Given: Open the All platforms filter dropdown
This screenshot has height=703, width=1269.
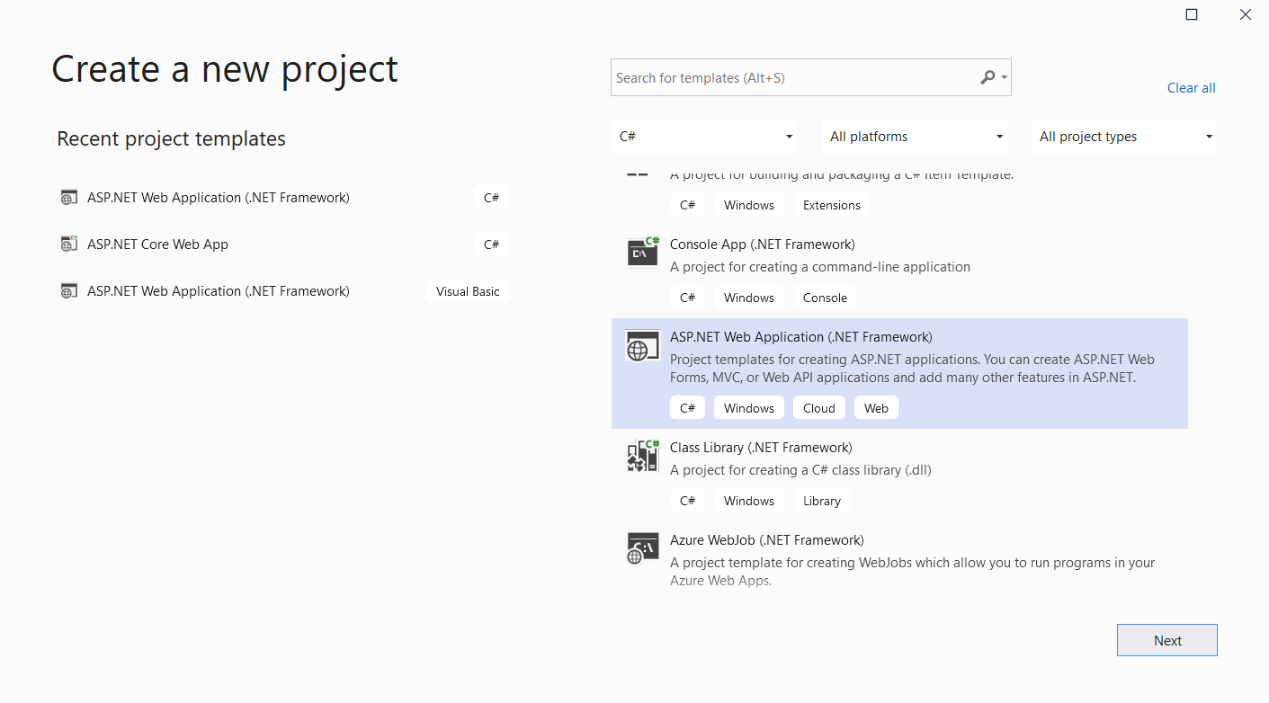Looking at the screenshot, I should click(x=915, y=137).
